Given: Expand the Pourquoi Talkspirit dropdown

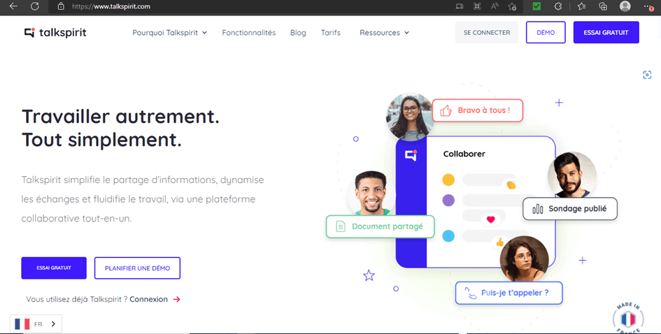Looking at the screenshot, I should point(169,33).
